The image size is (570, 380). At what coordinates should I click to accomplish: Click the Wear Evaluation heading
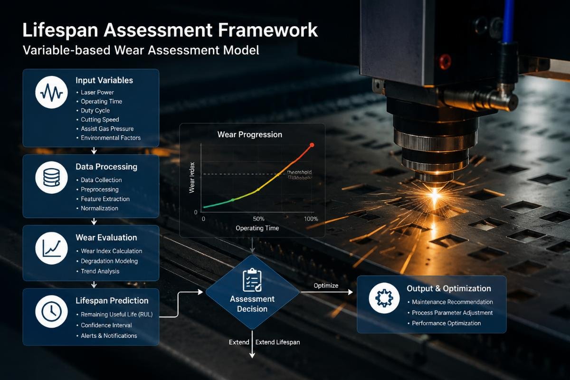point(106,237)
